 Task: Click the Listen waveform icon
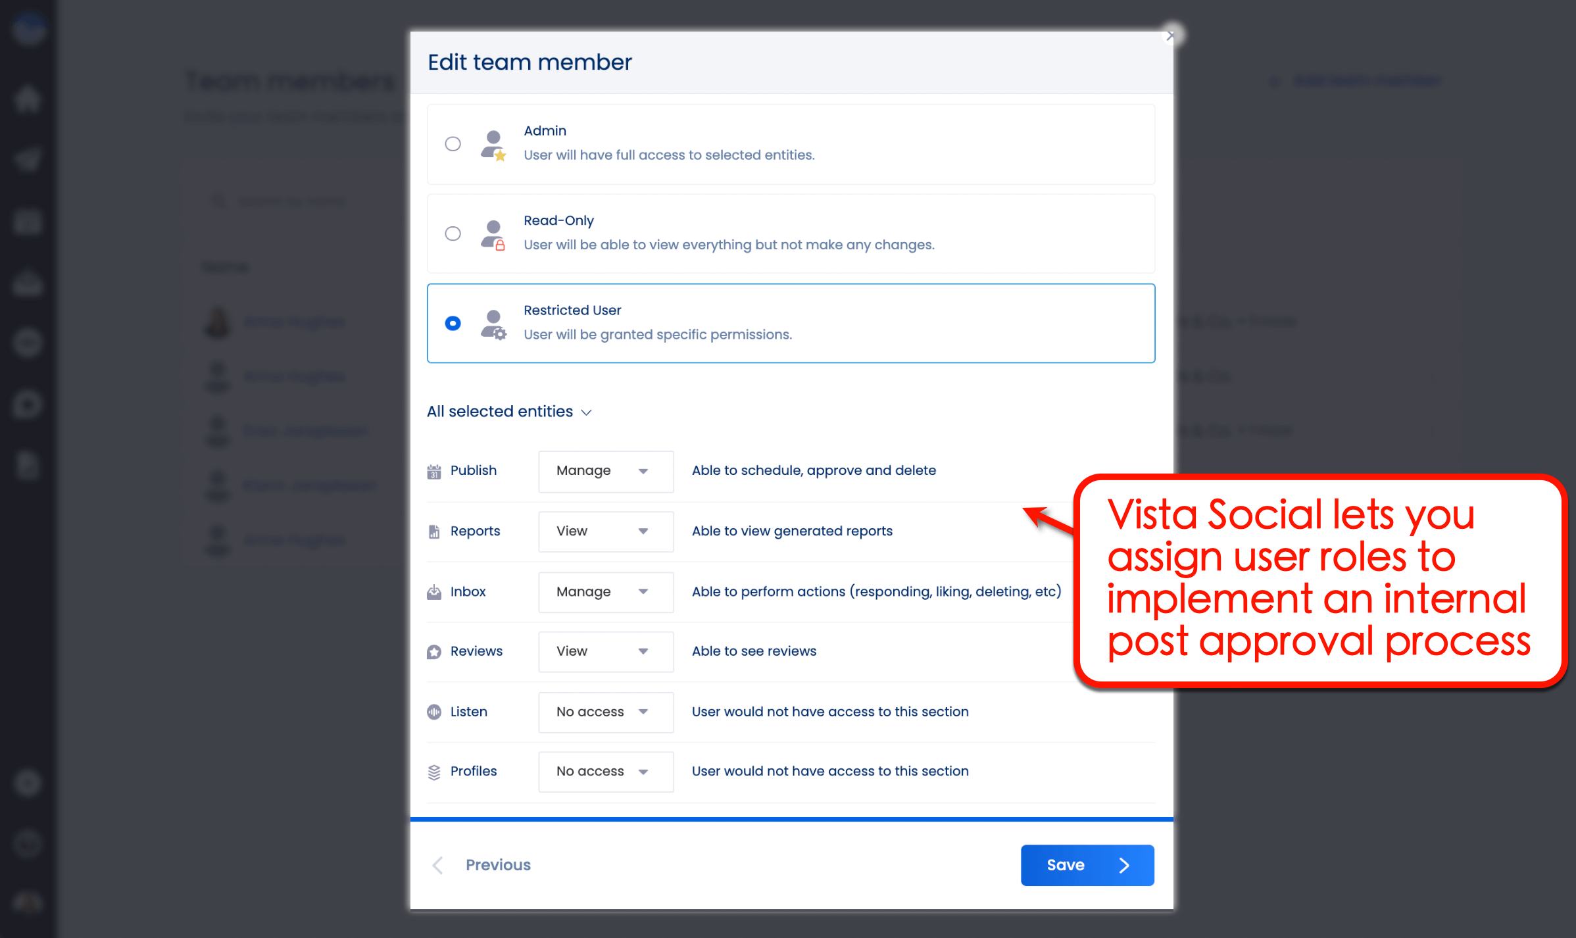pos(433,712)
